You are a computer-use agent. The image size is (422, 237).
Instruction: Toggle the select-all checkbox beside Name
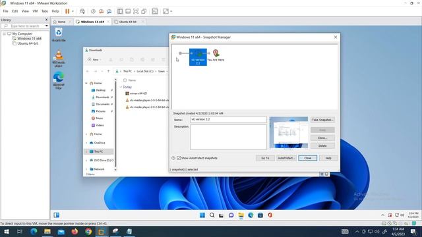point(125,80)
